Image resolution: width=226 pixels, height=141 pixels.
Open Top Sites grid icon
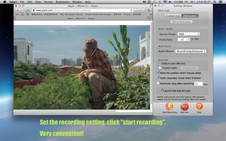pos(27,14)
